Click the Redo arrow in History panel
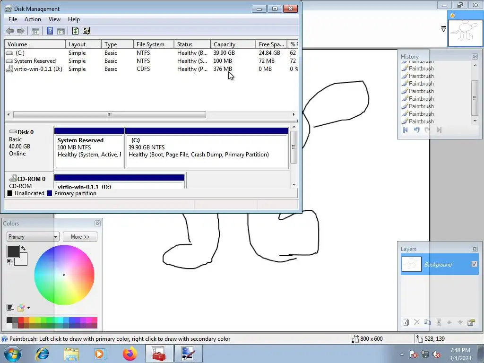Image resolution: width=484 pixels, height=363 pixels. click(427, 130)
